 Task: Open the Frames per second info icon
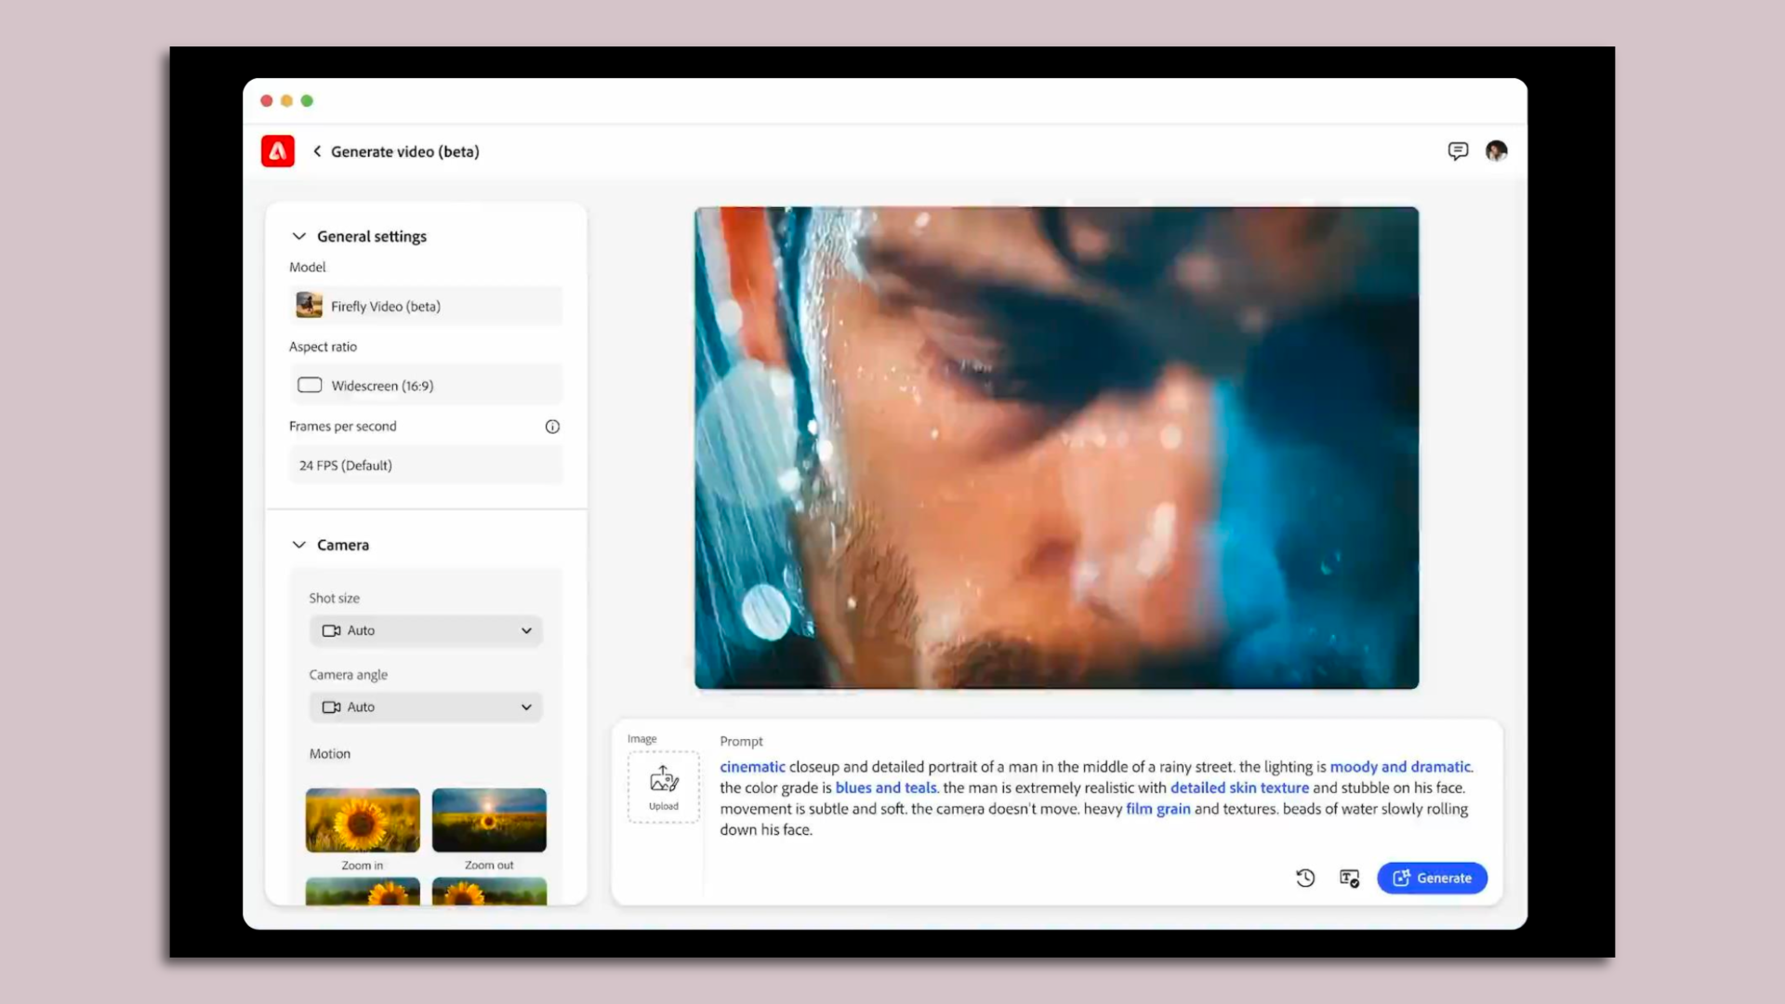coord(552,426)
